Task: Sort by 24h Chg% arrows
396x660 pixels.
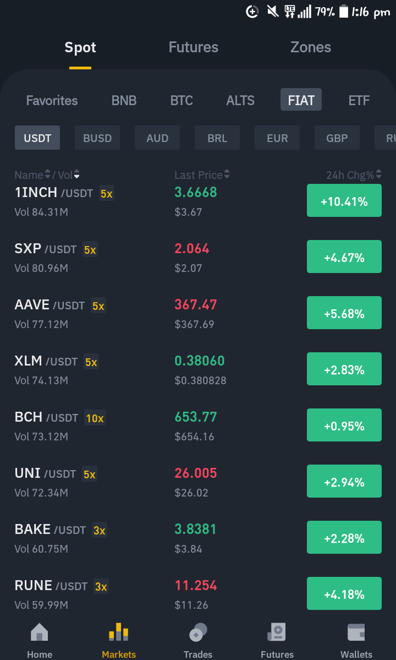Action: 378,174
